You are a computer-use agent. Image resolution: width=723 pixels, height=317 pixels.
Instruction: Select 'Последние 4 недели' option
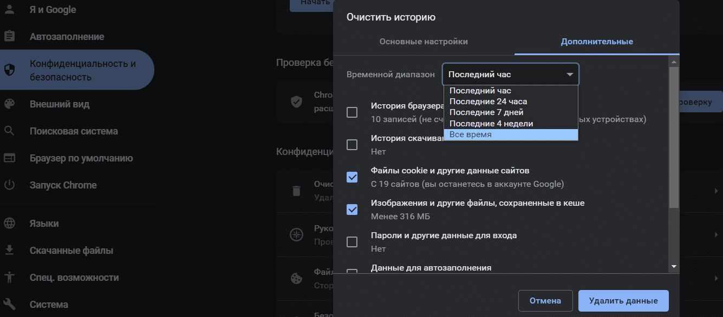[x=511, y=124]
